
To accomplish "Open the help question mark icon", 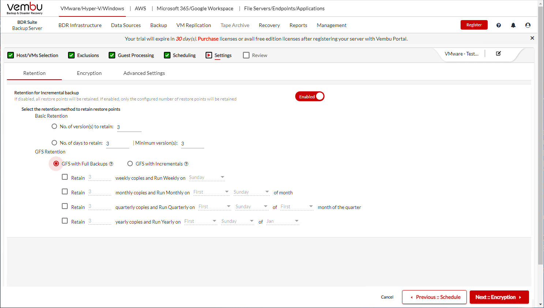I will (498, 25).
